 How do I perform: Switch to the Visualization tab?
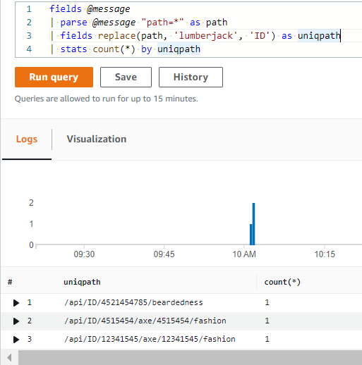click(97, 139)
